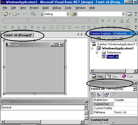Open the Edit menu
This screenshot has height=125, width=138.
(13, 8)
